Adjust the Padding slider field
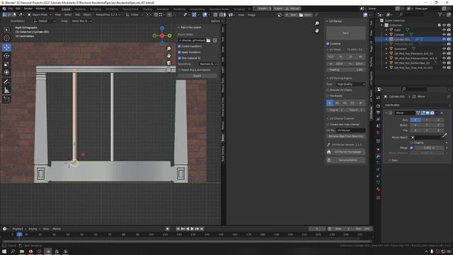 tap(345, 69)
